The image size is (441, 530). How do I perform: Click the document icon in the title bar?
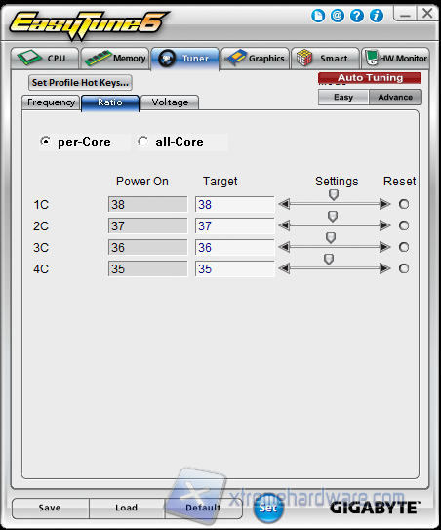318,16
